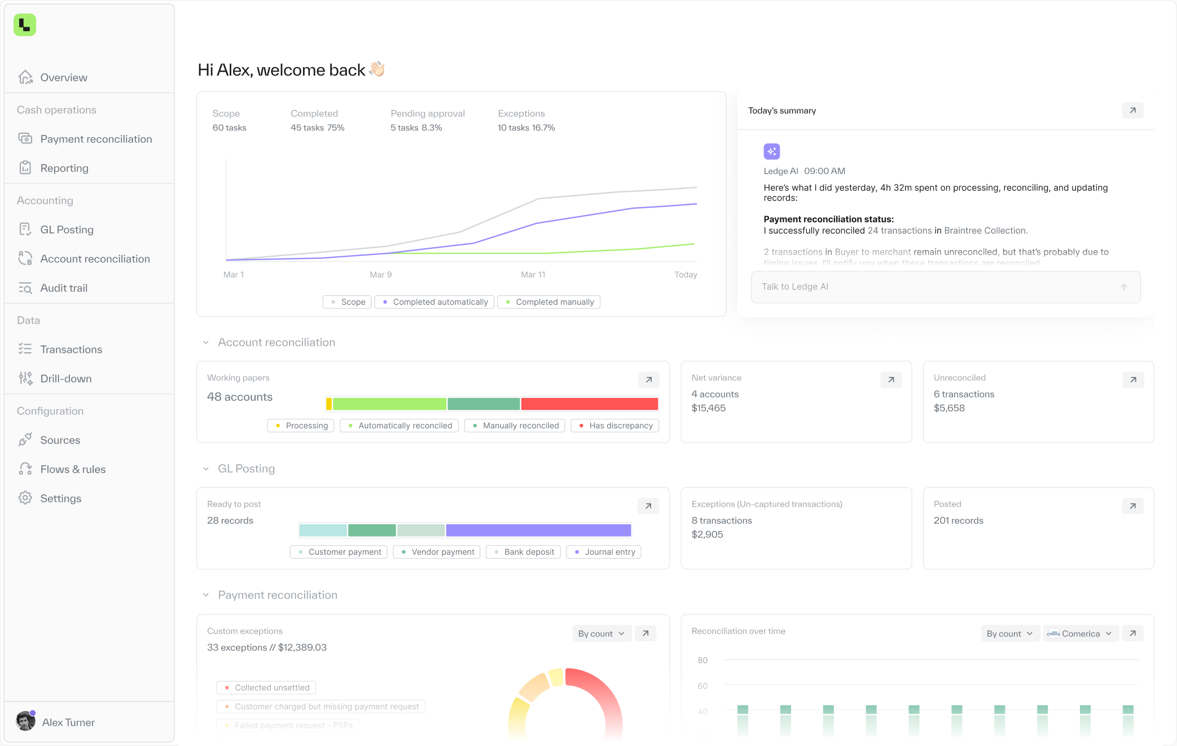Toggle the Vendor payment legend chip
This screenshot has height=746, width=1177.
[x=437, y=552]
